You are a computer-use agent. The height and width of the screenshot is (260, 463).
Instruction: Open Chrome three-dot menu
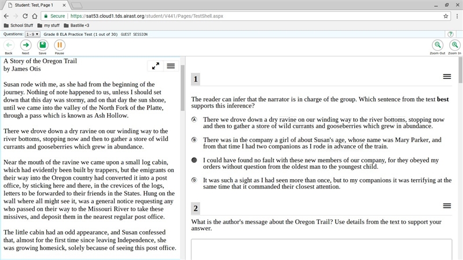pyautogui.click(x=457, y=16)
